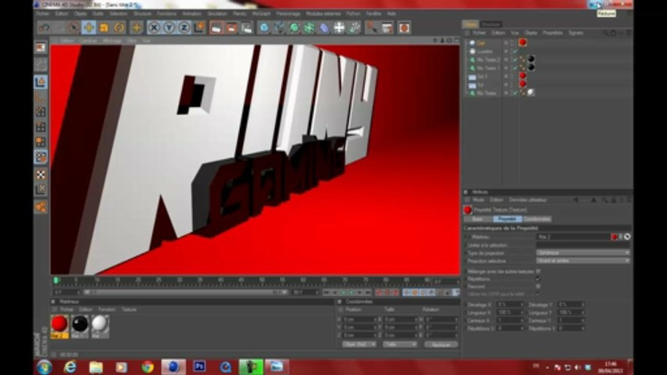Viewport: 667px width, 375px height.
Task: Open Chrome from the Windows taskbar
Action: coord(148,367)
